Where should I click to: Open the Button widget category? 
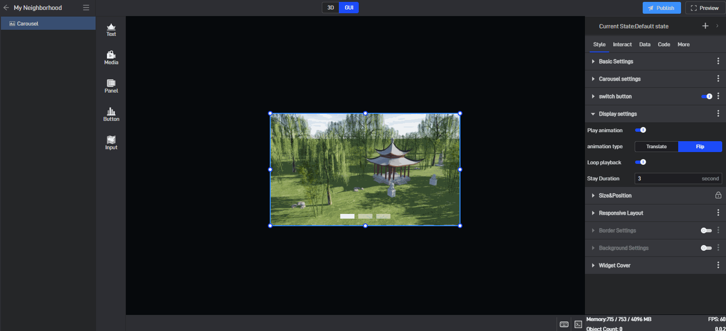(x=111, y=115)
